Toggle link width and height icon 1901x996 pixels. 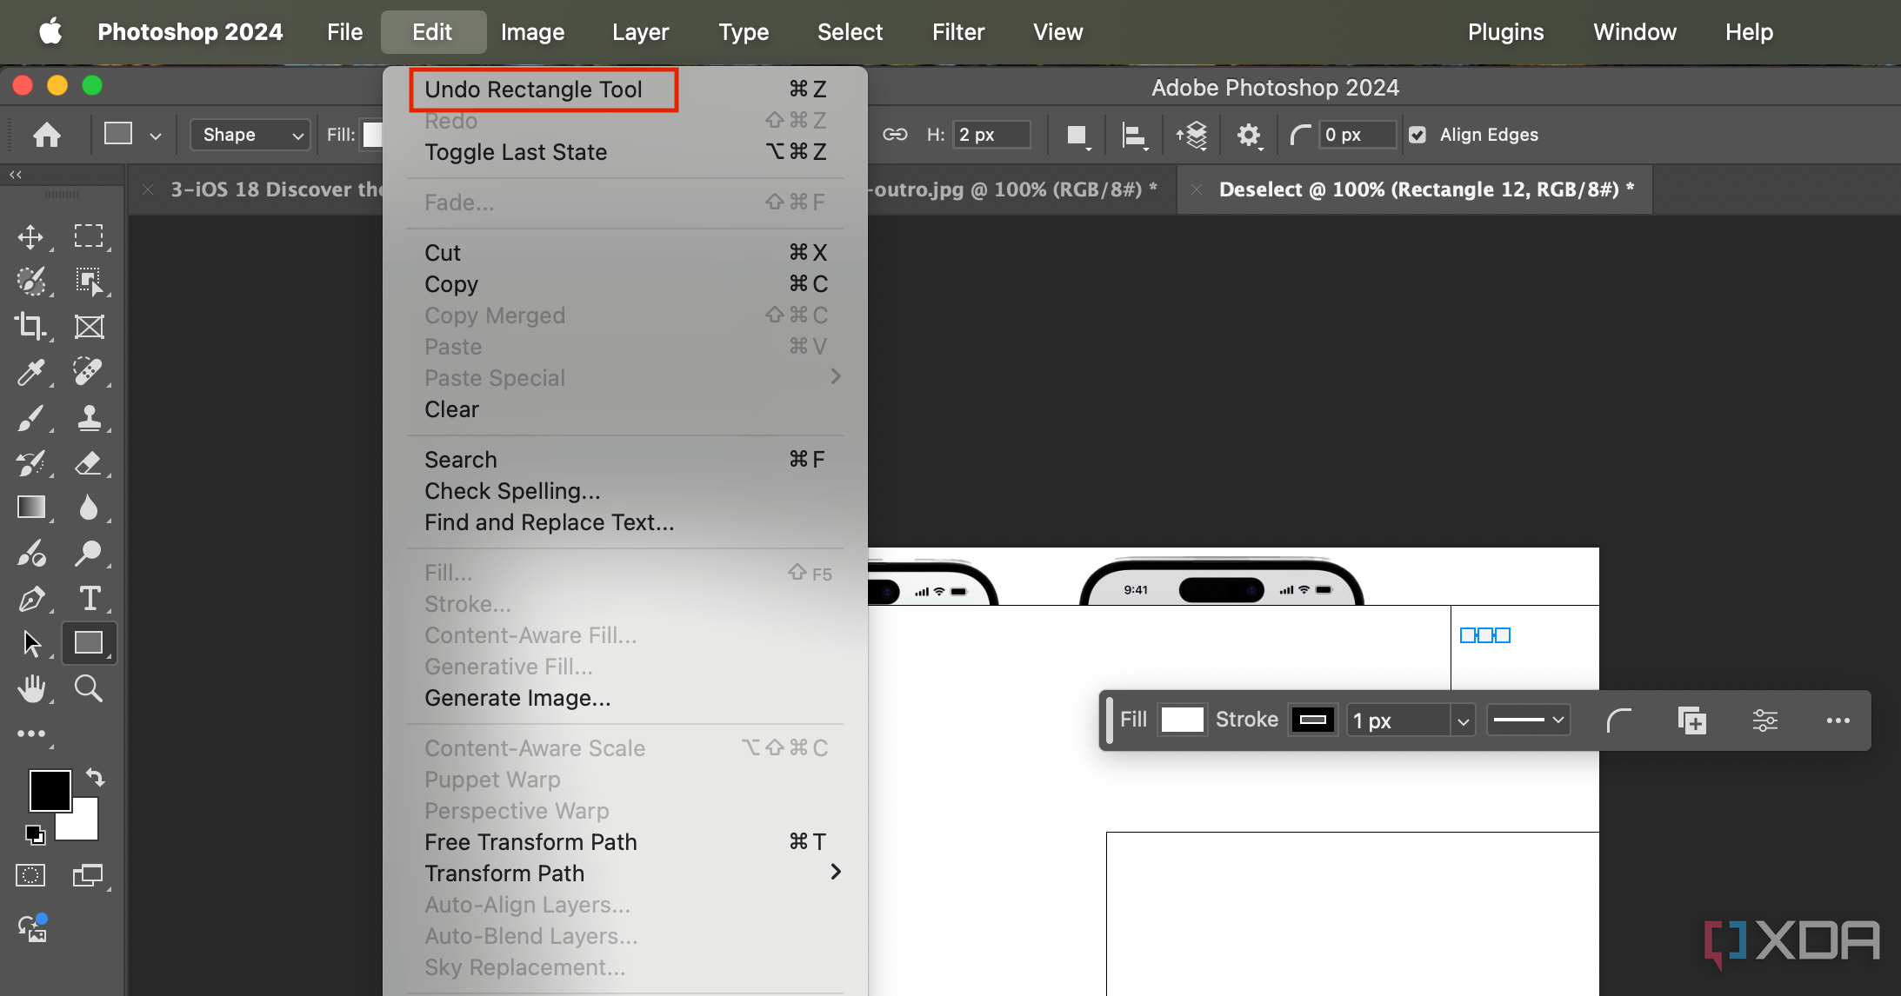coord(895,135)
